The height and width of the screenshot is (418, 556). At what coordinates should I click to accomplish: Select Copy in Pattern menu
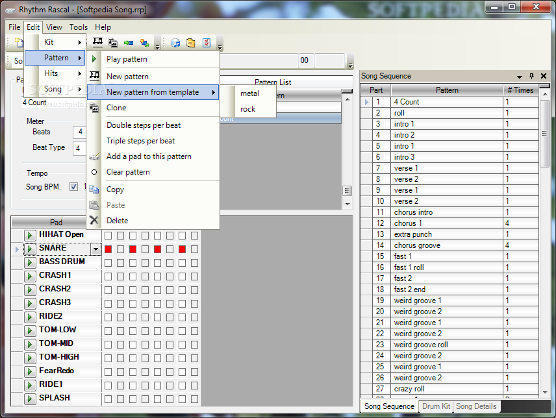click(x=153, y=190)
